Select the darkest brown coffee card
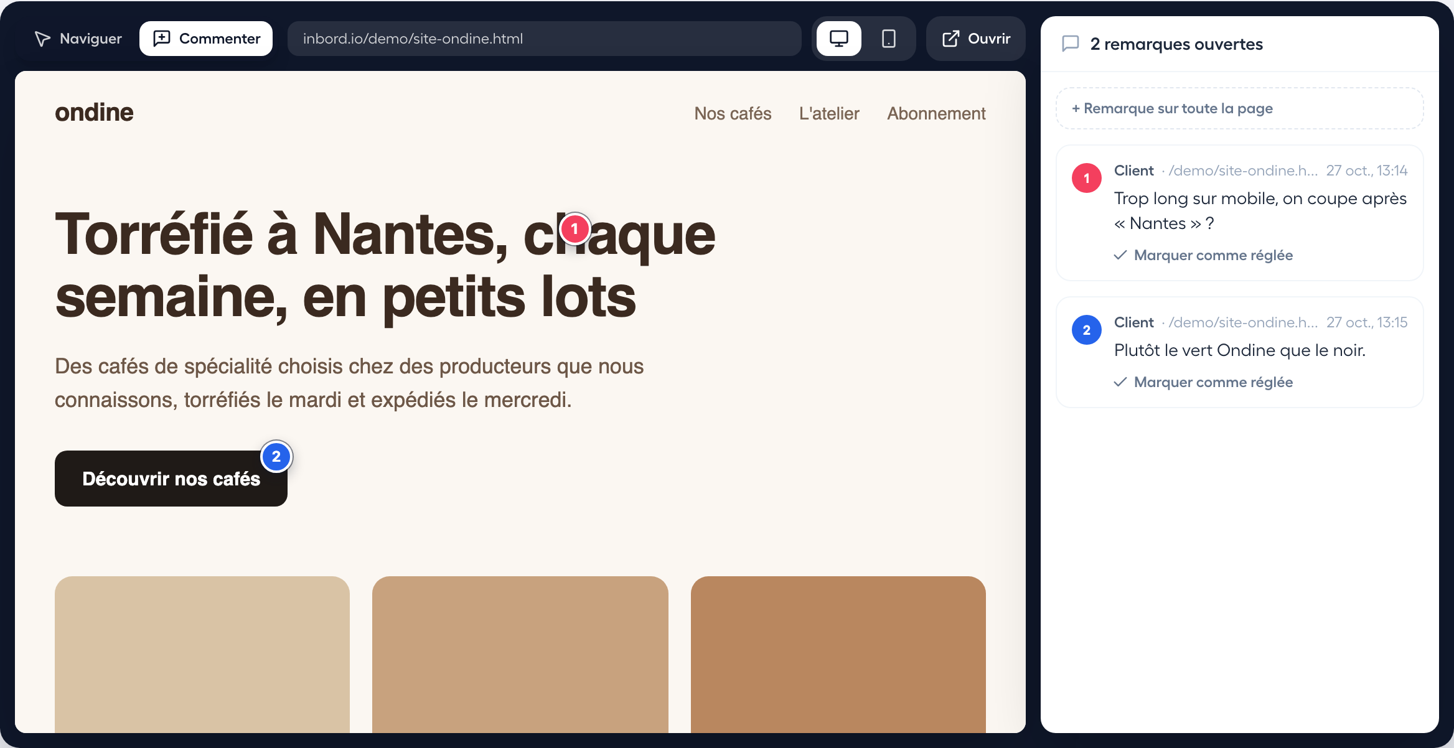 point(838,655)
